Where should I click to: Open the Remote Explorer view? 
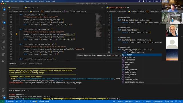[3, 41]
